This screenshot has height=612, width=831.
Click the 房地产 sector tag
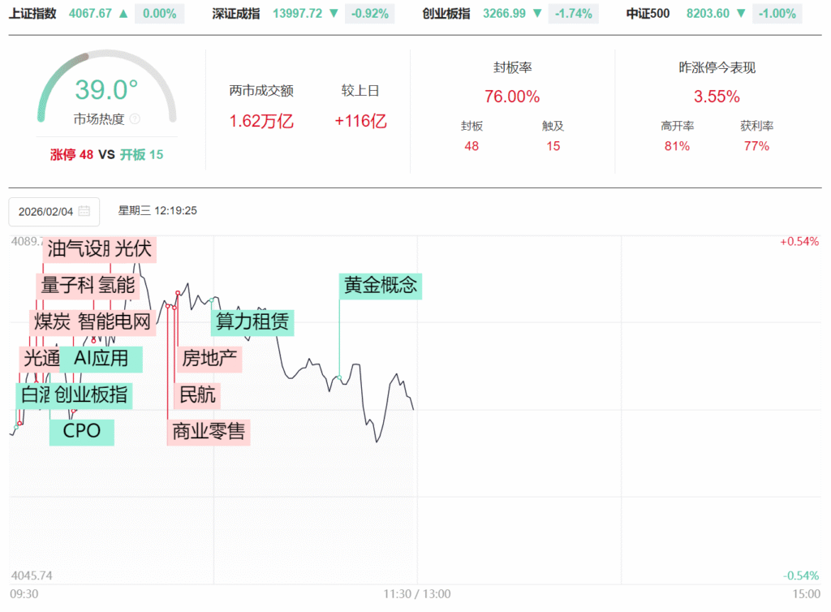tap(211, 358)
